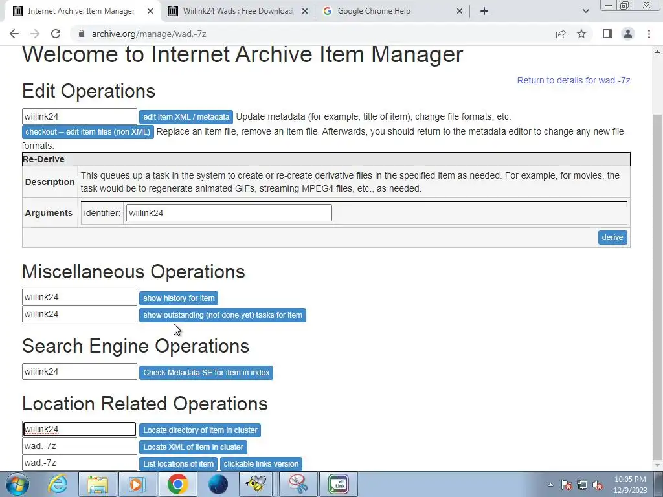
Task: Click show outstanding tasks for item button
Action: point(223,315)
